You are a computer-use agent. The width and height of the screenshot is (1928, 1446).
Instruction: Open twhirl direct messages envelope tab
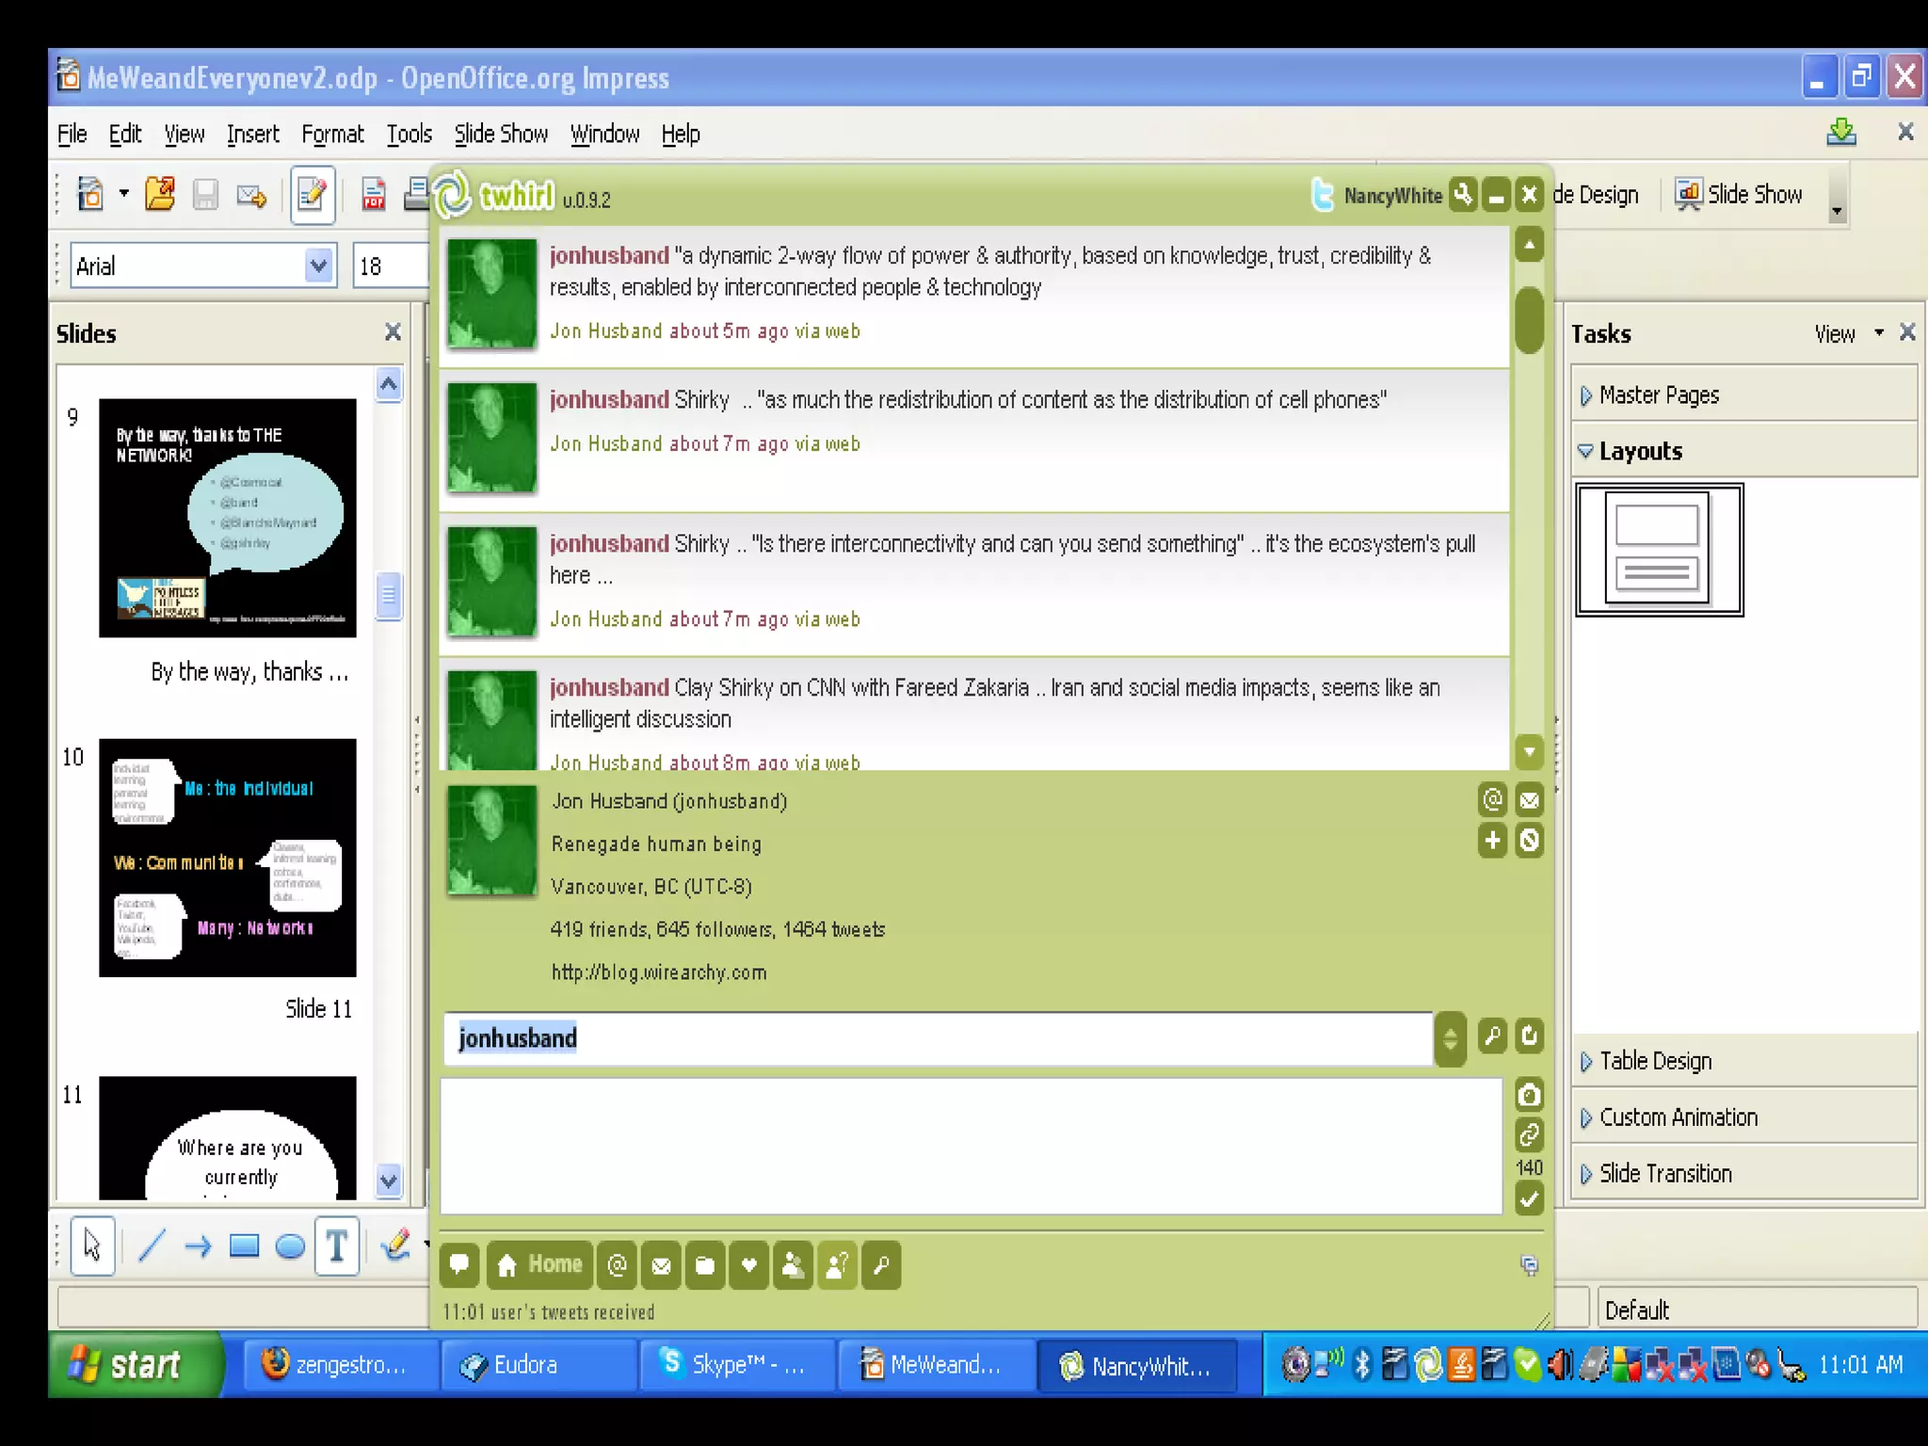pyautogui.click(x=661, y=1265)
